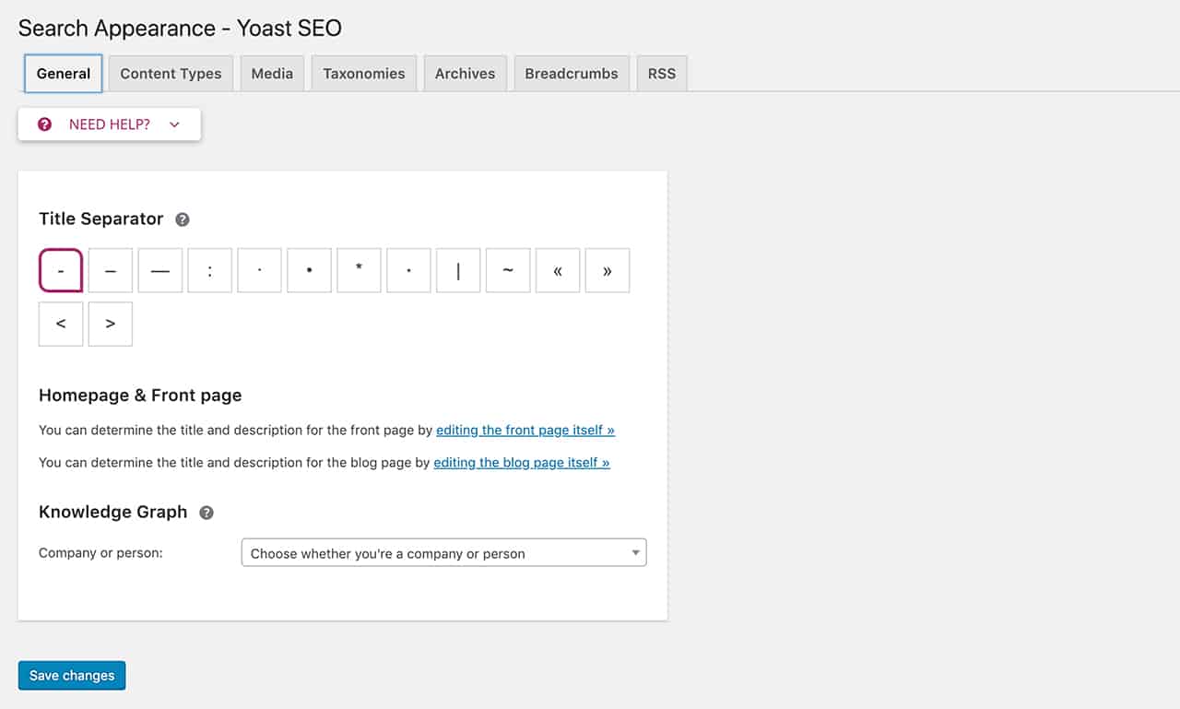
Task: Select the tilde separator
Action: click(x=508, y=270)
